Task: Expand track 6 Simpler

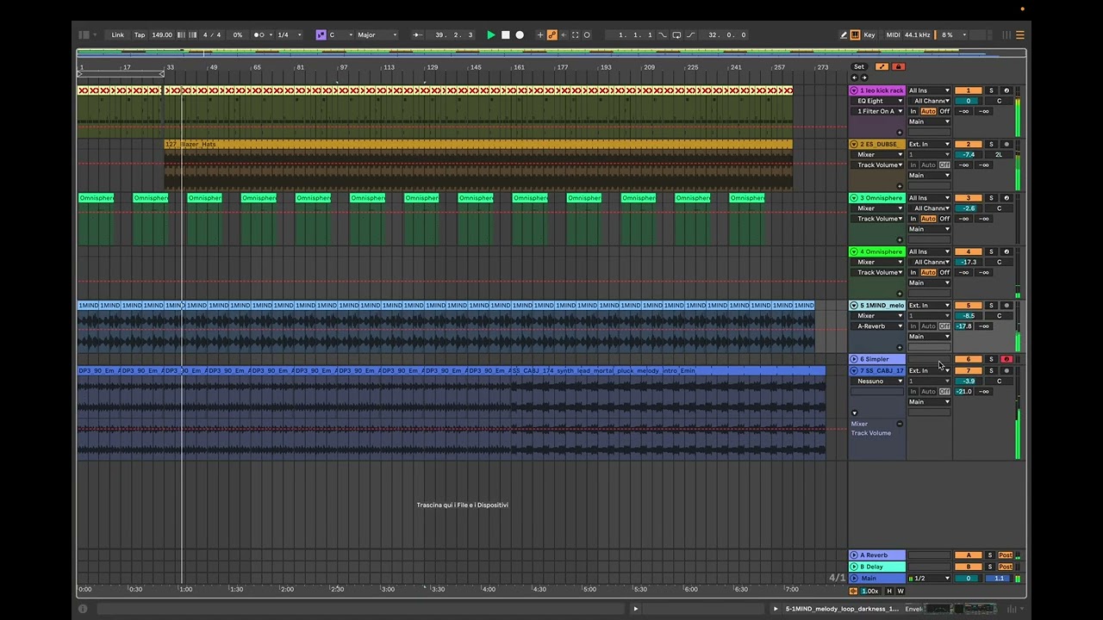Action: 854,359
